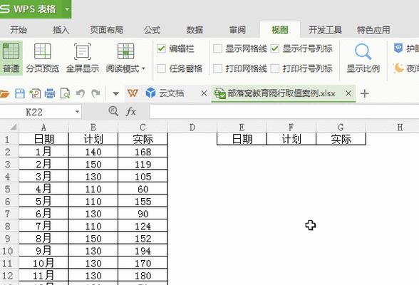The height and width of the screenshot is (285, 419).
Task: Open the 公式 (Formulas) ribbon tab
Action: [x=152, y=30]
